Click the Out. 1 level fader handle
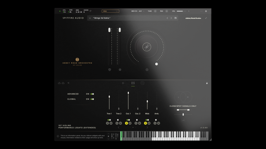The height and width of the screenshot is (149, 266). point(128,93)
